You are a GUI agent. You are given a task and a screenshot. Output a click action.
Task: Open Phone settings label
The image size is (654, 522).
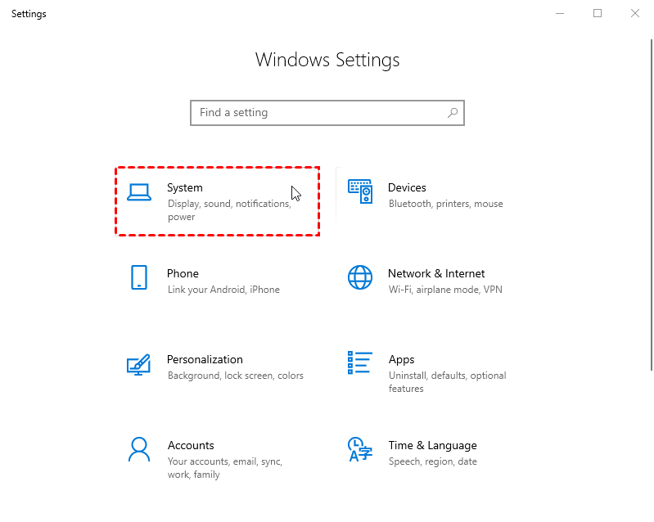(x=183, y=273)
